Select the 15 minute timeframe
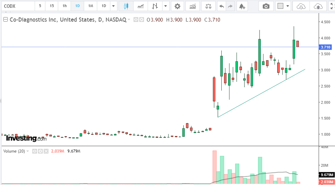The width and height of the screenshot is (335, 185). [x=52, y=6]
